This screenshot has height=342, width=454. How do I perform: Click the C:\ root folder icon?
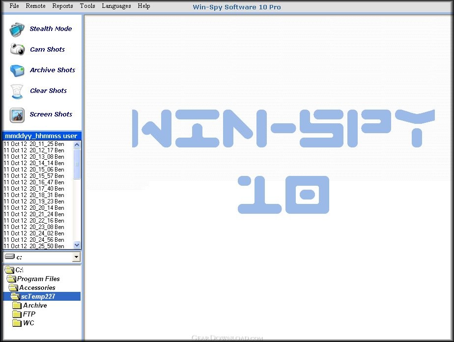9,270
